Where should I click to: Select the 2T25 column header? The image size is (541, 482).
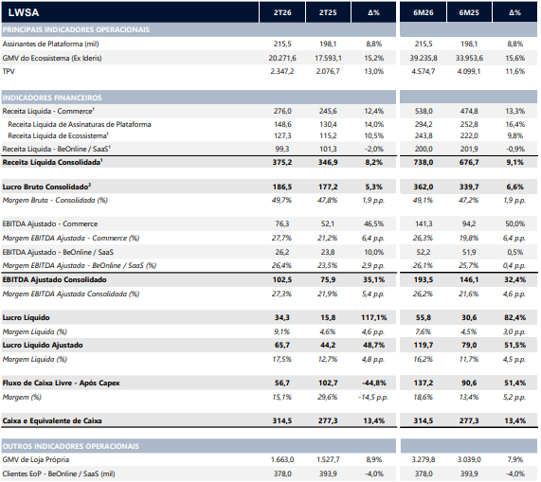328,12
